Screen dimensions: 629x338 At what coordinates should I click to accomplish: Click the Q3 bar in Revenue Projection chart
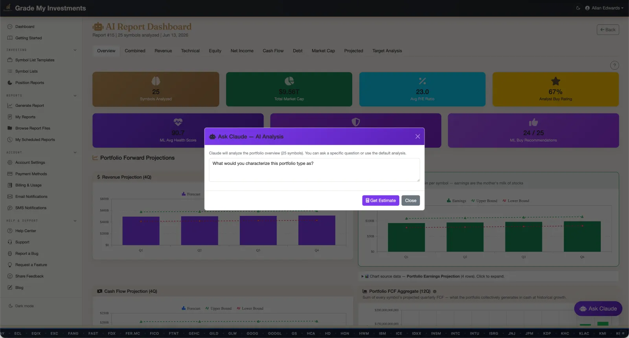coord(258,230)
